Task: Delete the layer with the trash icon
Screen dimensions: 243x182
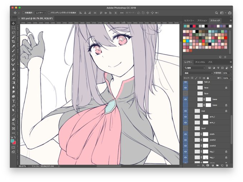Action: click(x=227, y=166)
